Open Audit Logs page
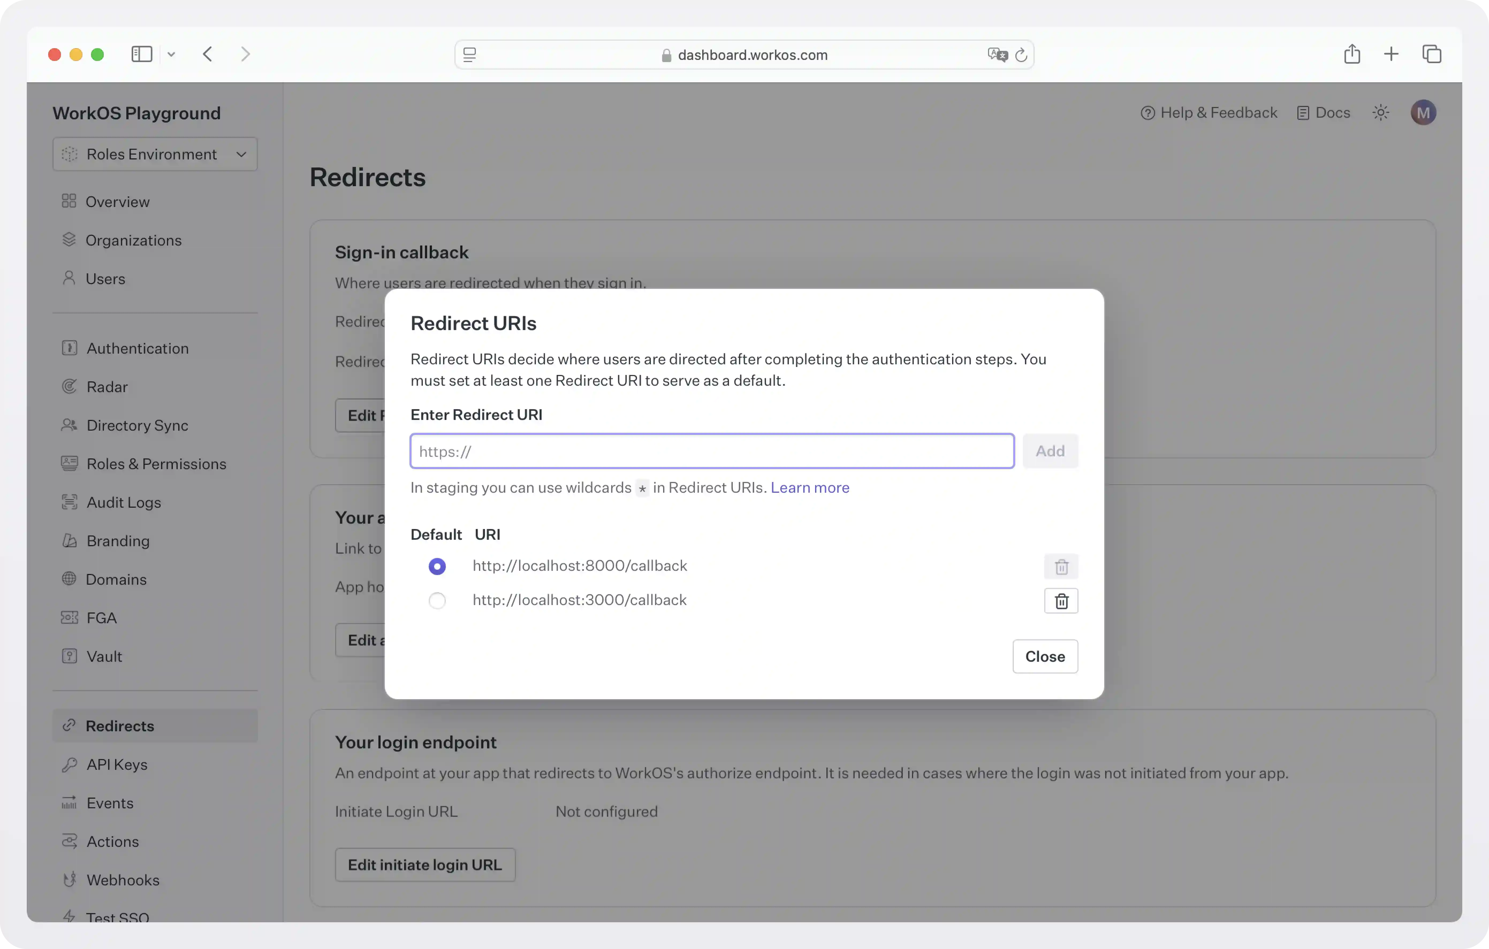 click(x=124, y=502)
